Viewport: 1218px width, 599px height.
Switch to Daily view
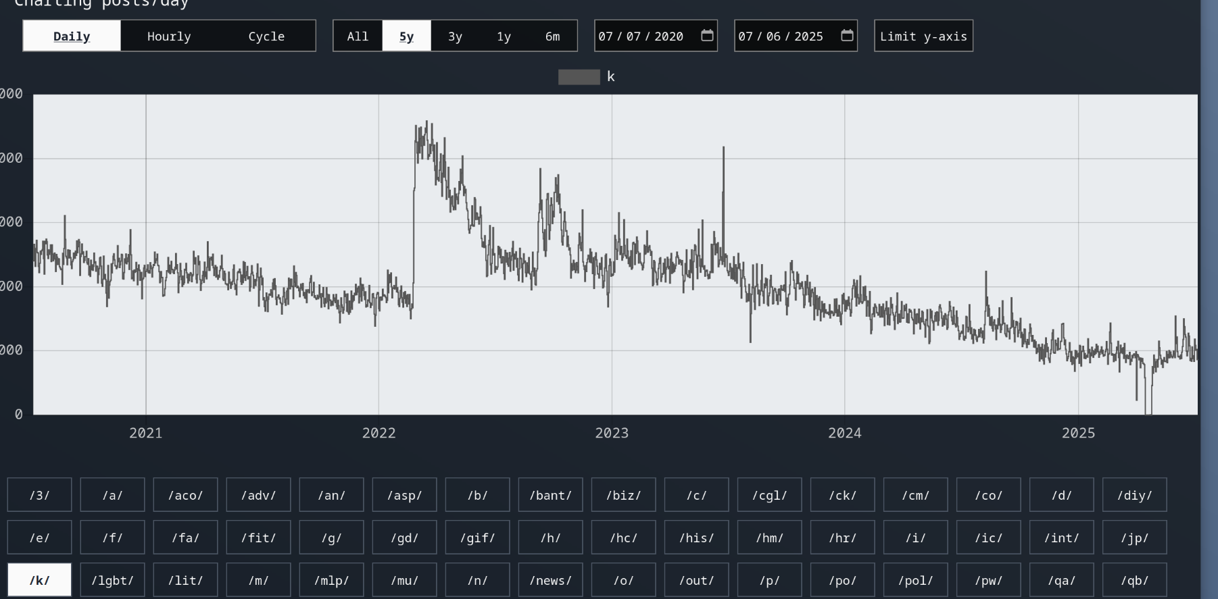pyautogui.click(x=72, y=36)
